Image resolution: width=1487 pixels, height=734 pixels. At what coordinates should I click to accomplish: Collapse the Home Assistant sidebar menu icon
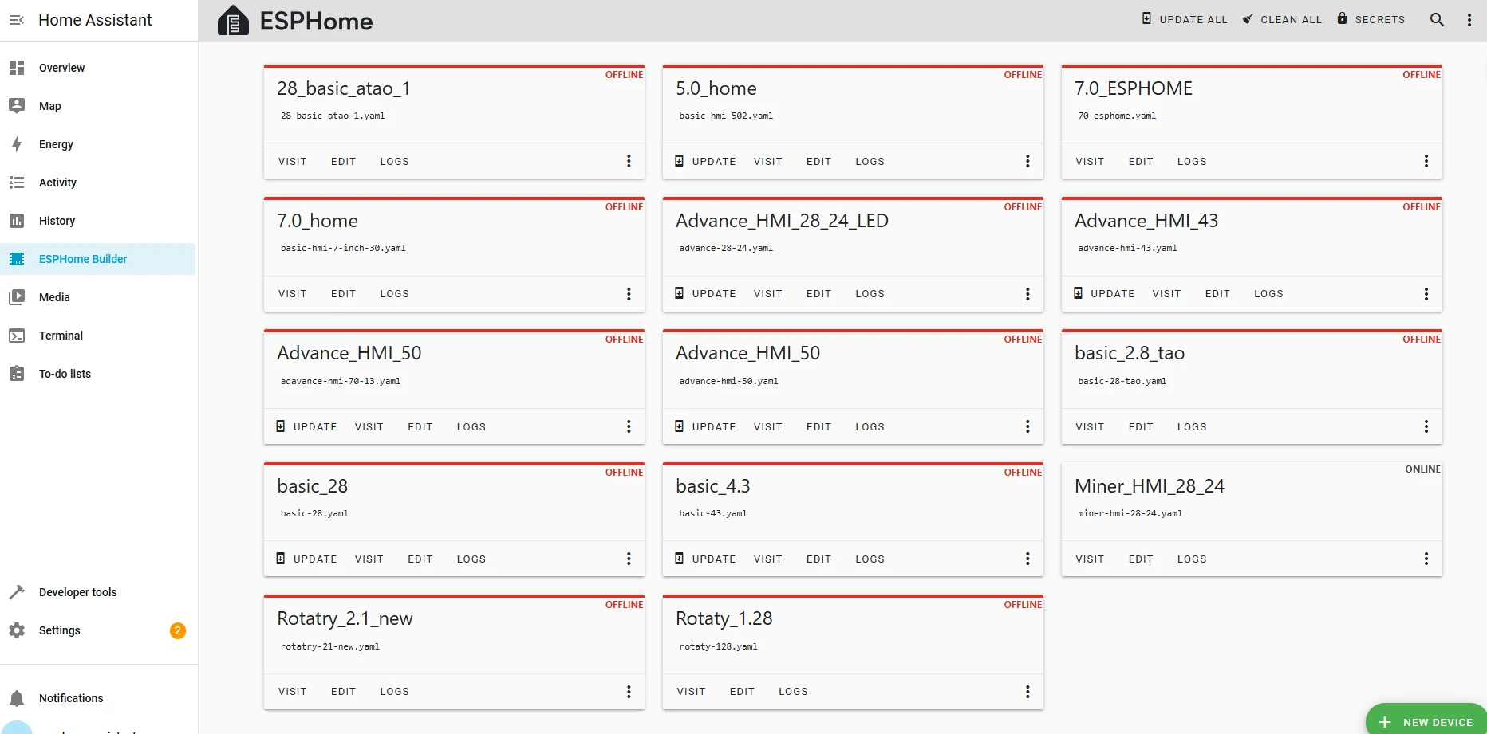click(17, 20)
